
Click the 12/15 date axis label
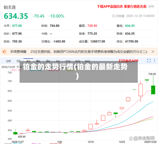(91, 142)
